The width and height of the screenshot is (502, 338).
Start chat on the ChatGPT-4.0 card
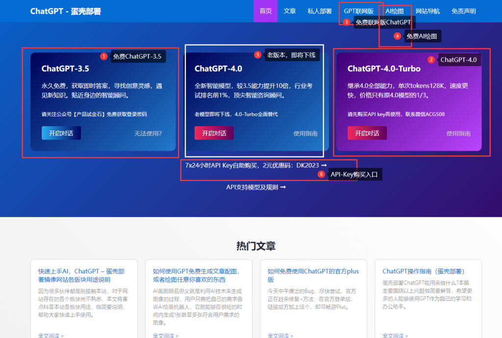click(214, 133)
